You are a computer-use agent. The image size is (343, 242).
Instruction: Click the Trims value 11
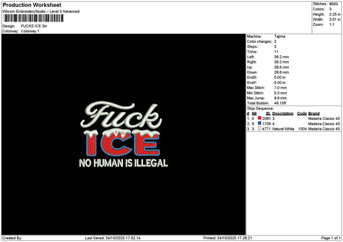coord(276,52)
